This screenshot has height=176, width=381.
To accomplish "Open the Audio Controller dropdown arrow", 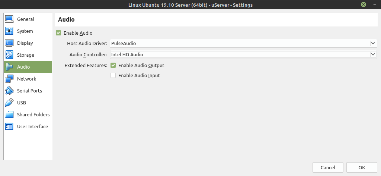I will point(373,54).
